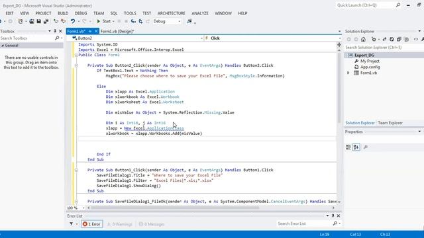Toggle pin on the Form1.vb tab

tap(90, 31)
